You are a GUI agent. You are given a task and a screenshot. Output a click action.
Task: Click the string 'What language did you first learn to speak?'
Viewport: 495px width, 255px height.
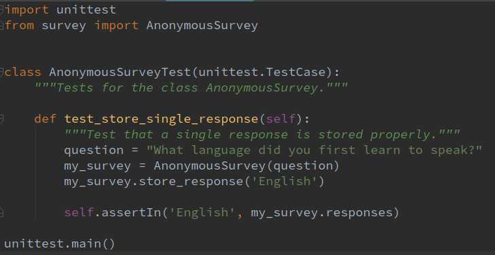[315, 150]
